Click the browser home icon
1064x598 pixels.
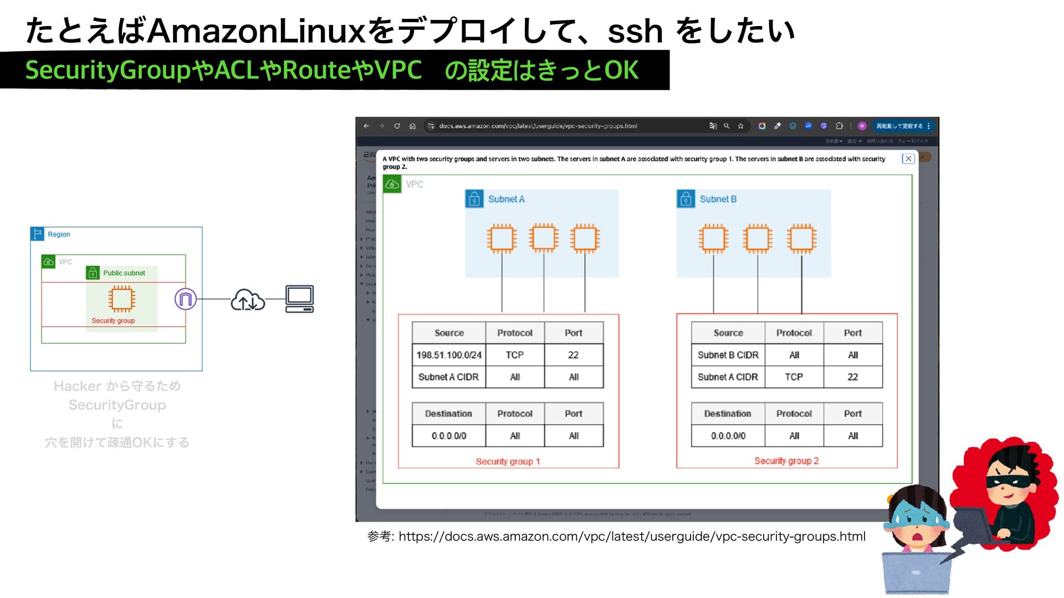(x=412, y=126)
